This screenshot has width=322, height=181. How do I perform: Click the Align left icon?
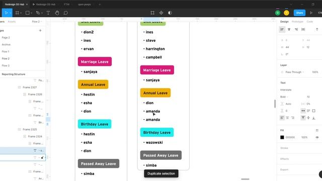point(282,30)
